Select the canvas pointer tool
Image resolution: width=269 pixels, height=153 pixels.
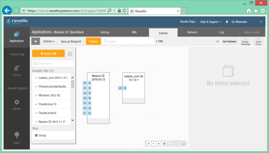coord(159,144)
